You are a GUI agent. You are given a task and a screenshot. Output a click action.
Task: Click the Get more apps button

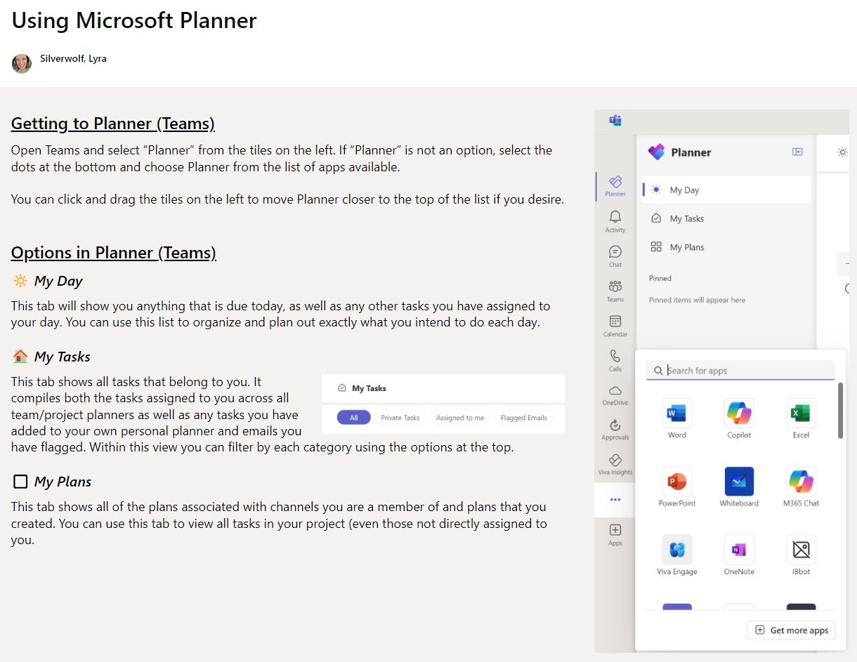click(791, 630)
